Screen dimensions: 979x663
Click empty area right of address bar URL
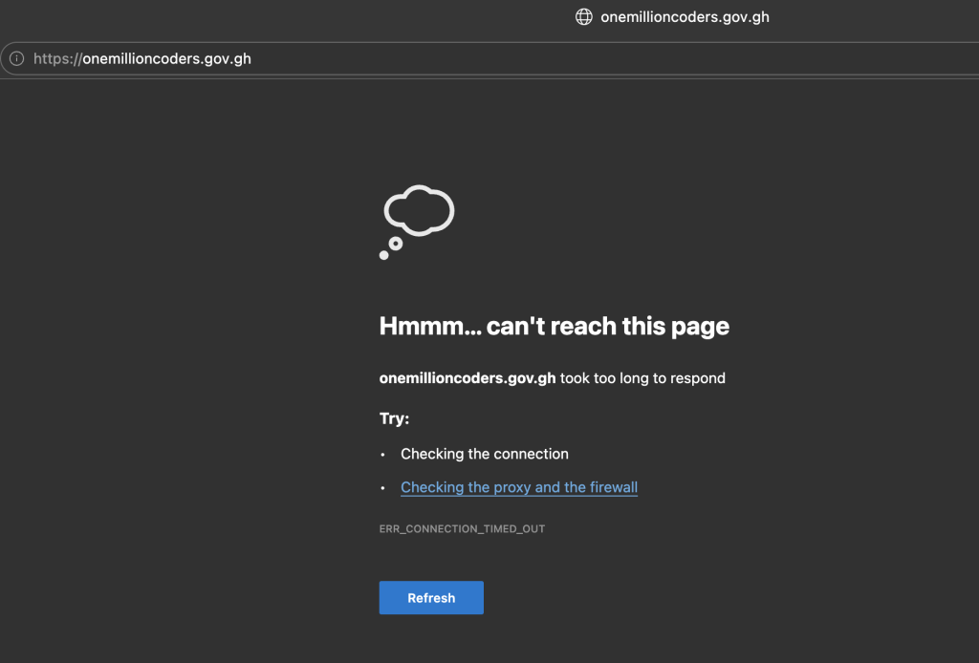[x=621, y=59]
